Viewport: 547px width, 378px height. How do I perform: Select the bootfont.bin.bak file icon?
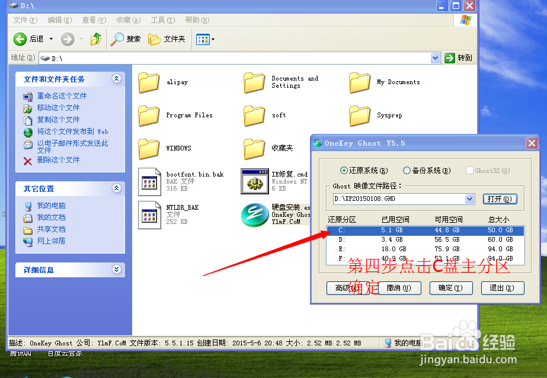point(150,182)
